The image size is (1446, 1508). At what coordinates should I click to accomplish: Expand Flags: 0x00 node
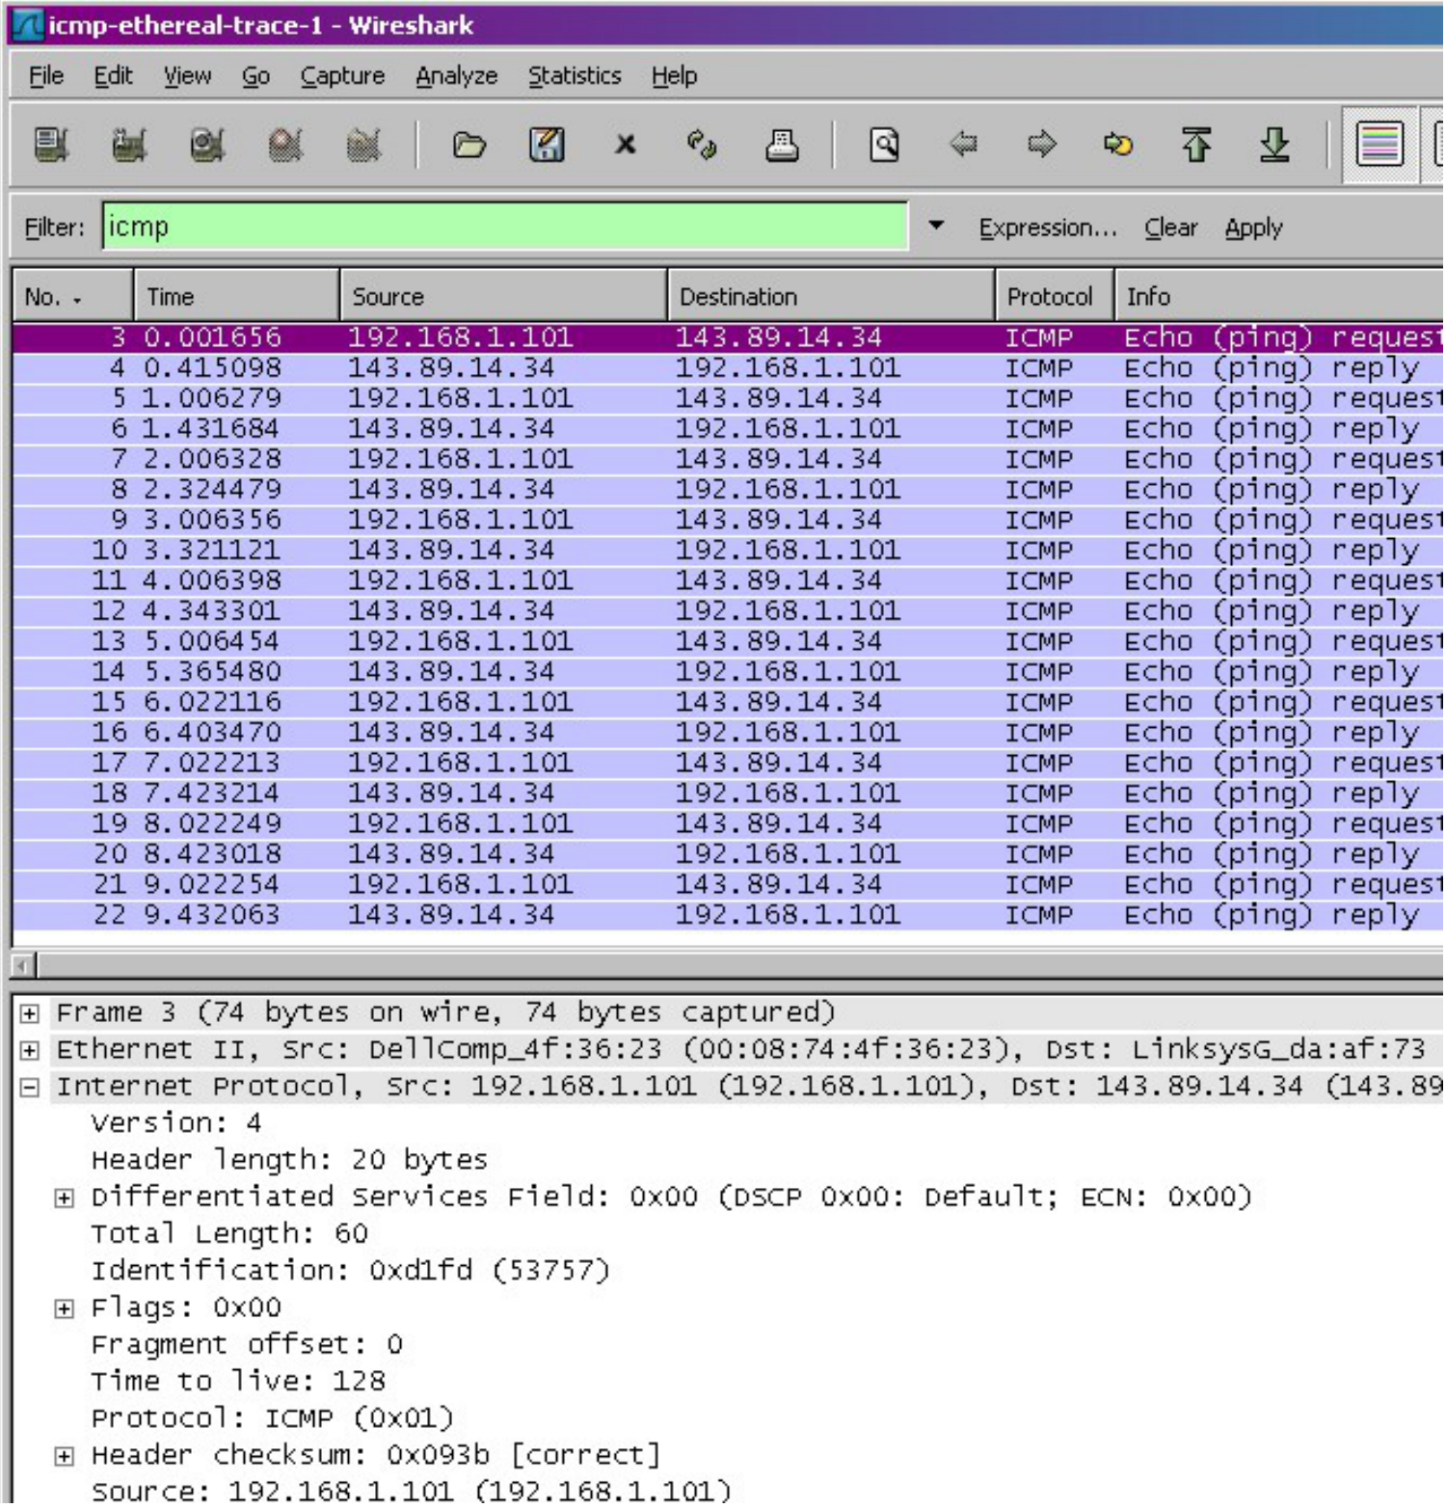tap(64, 1311)
